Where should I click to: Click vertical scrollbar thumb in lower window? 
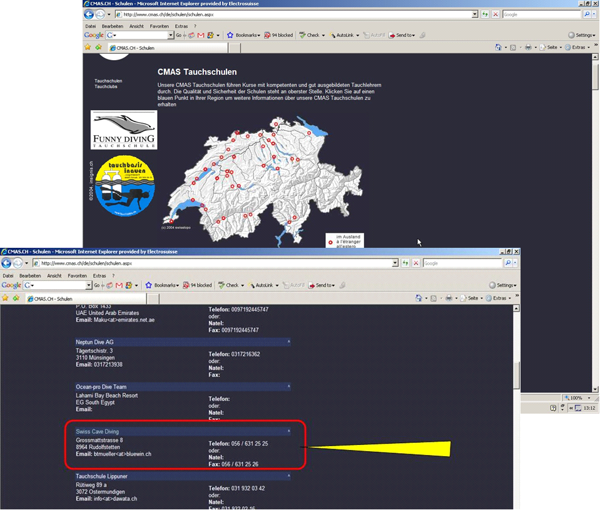pos(516,375)
